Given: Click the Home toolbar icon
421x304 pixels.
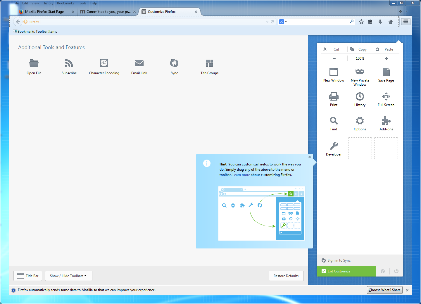Looking at the screenshot, I should click(391, 22).
